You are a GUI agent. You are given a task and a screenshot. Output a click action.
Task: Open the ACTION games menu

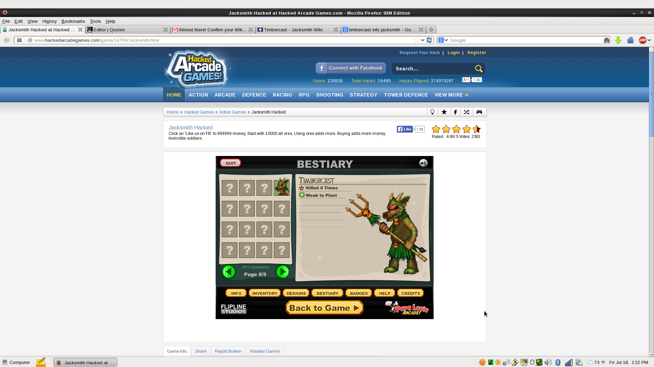[198, 94]
